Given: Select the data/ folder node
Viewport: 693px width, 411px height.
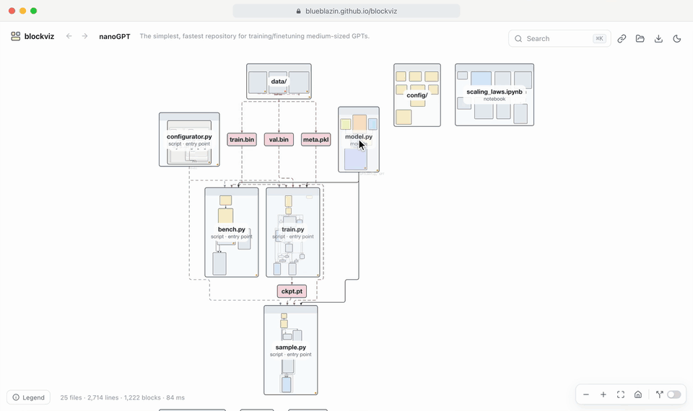Looking at the screenshot, I should [279, 81].
